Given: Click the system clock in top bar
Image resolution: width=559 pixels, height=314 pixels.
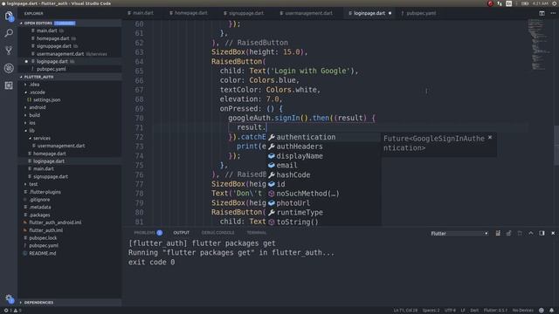Looking at the screenshot, I should click(540, 3).
